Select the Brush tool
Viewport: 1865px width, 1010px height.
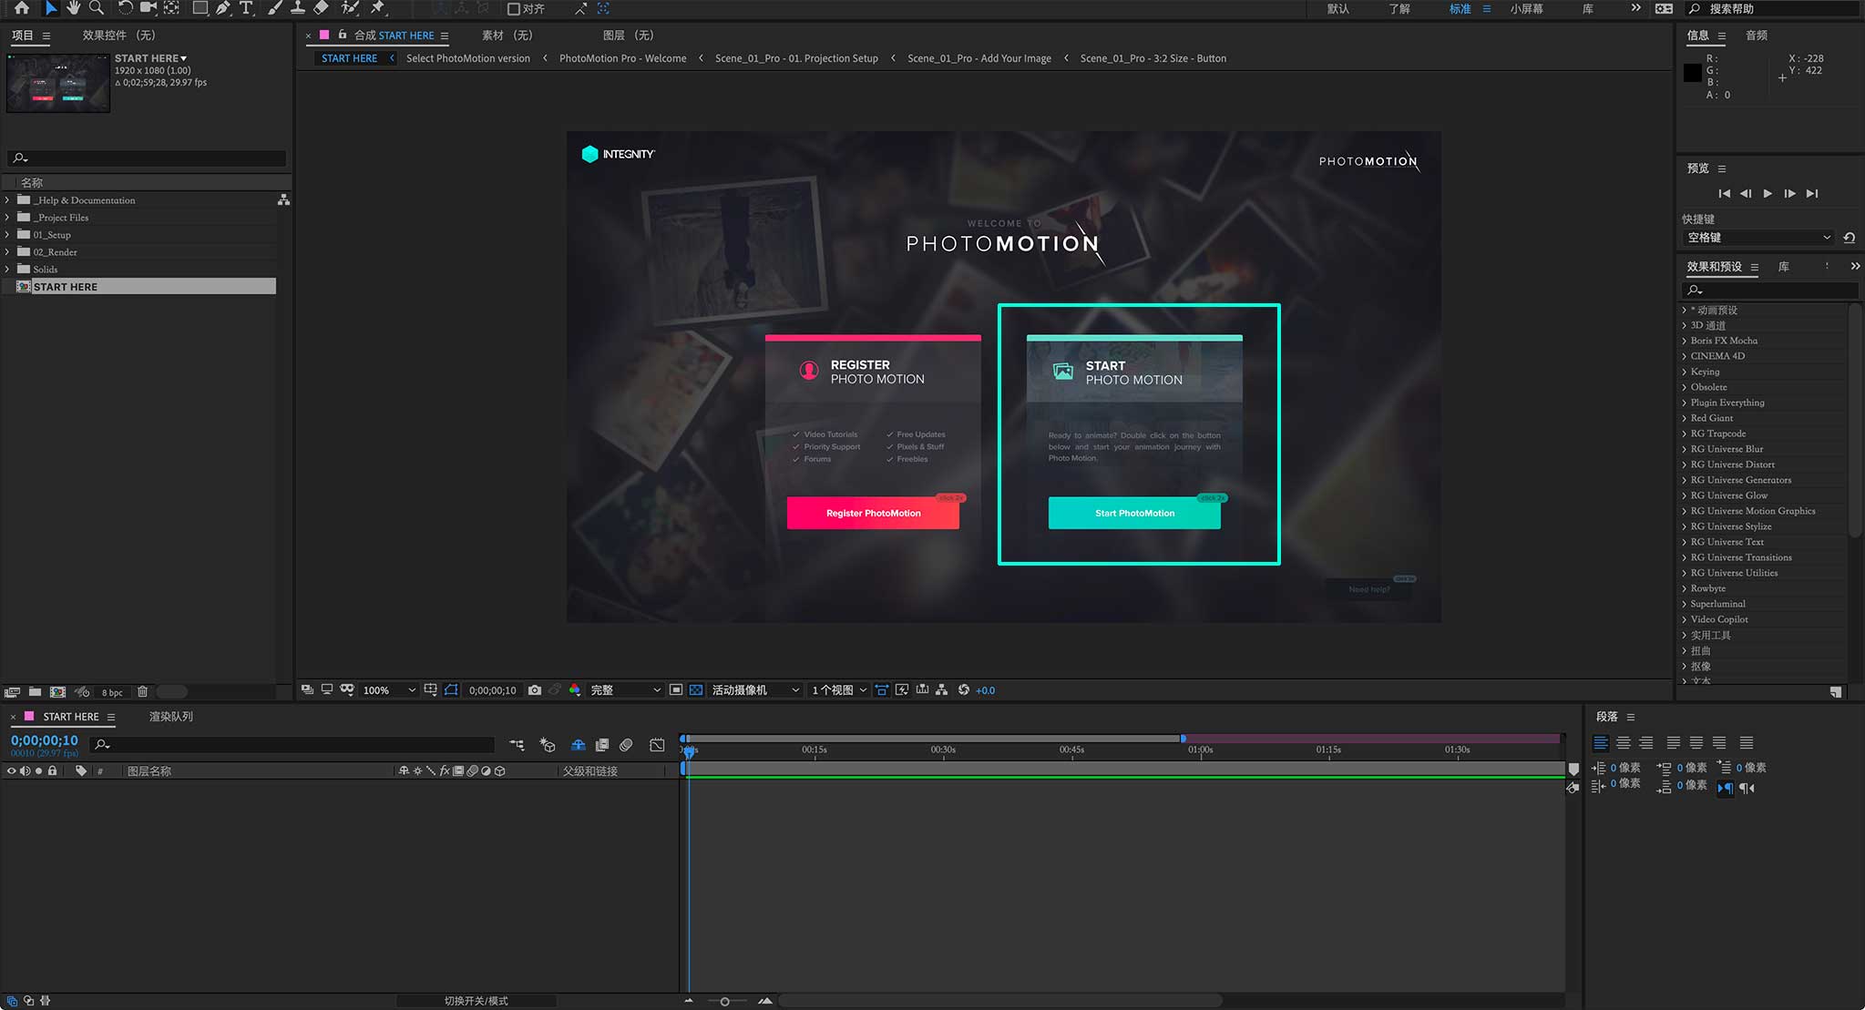pos(274,8)
